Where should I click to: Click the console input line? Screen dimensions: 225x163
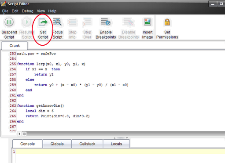[x=120, y=152]
